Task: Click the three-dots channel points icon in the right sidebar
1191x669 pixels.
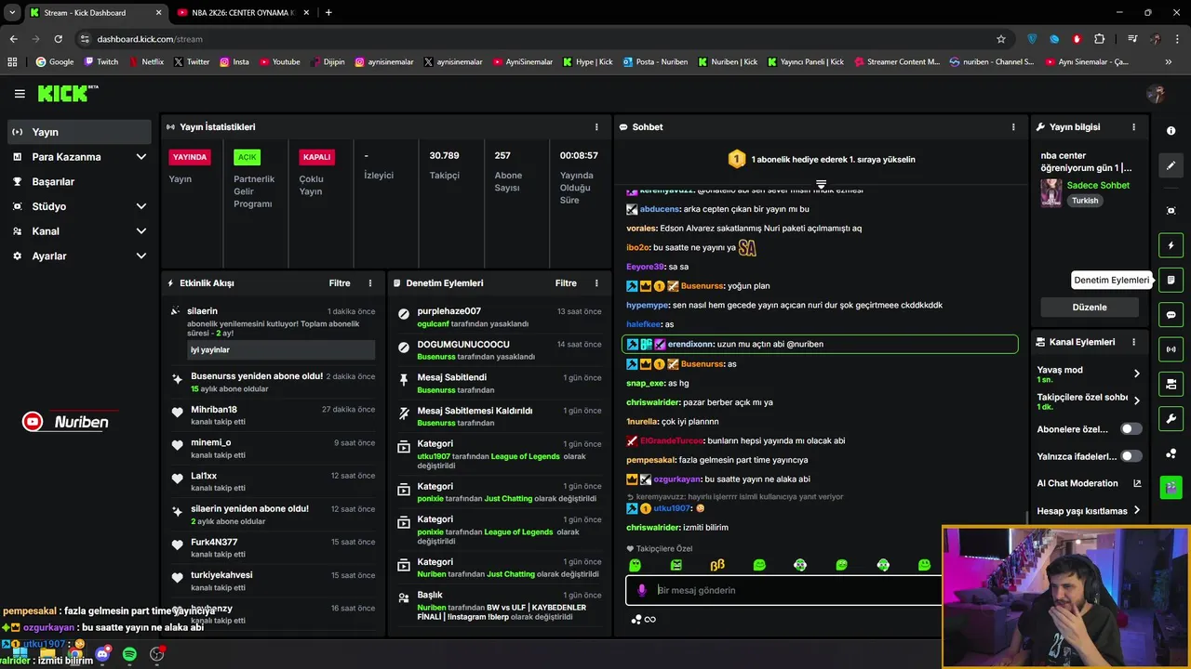Action: [x=1171, y=453]
